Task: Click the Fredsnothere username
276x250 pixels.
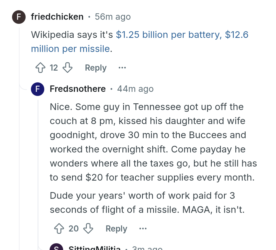Action: click(x=78, y=89)
